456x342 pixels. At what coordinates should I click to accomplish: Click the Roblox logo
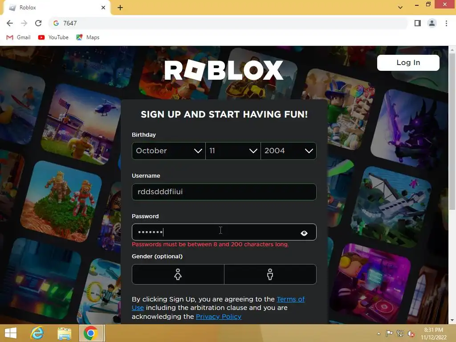click(x=224, y=70)
